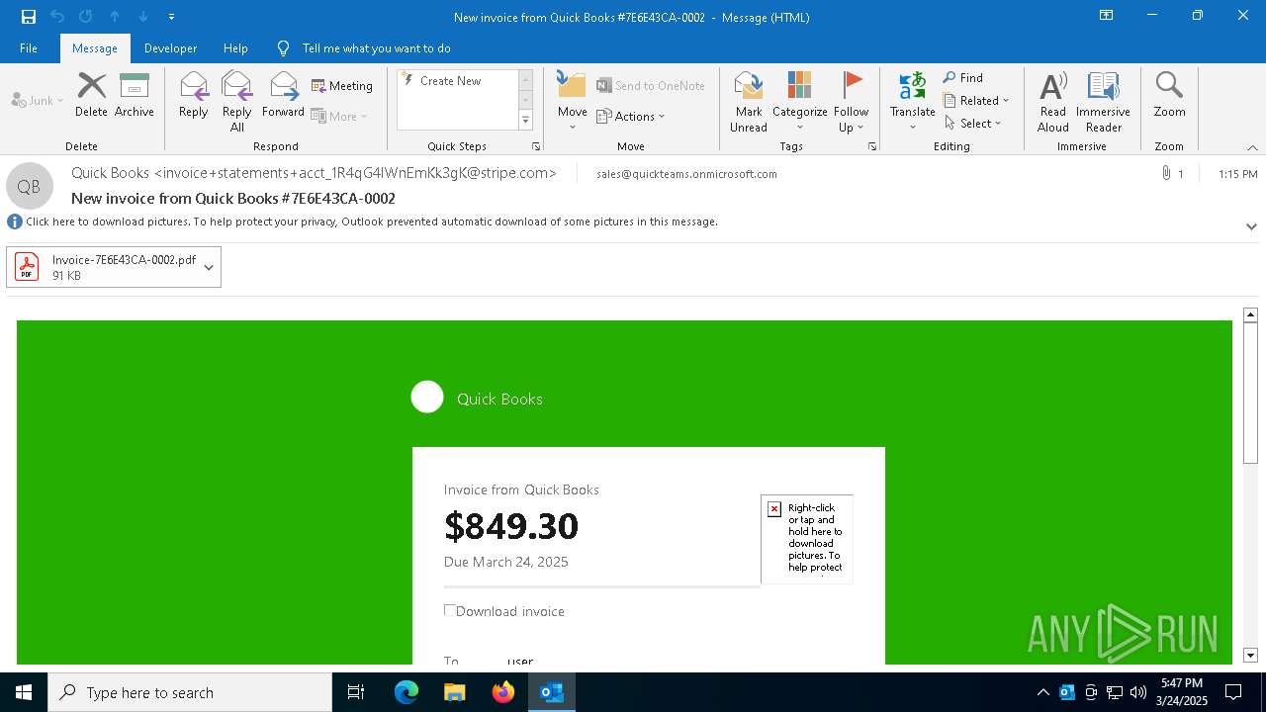Click the Windows Start button
Image resolution: width=1266 pixels, height=712 pixels.
click(24, 692)
